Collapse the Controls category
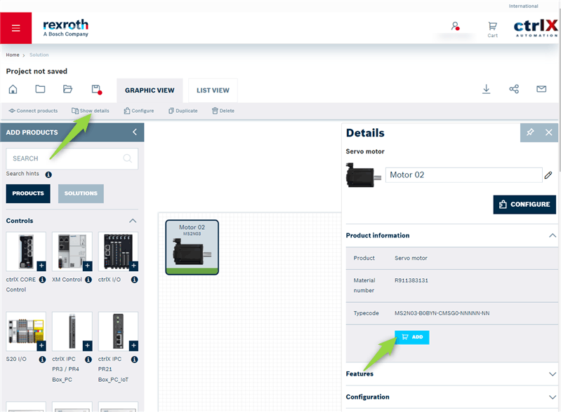The height and width of the screenshot is (412, 561). click(x=133, y=221)
